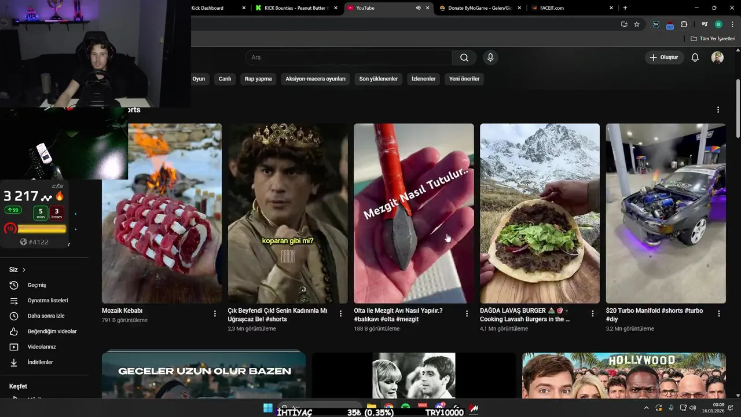Open the green B Chrome profile icon
This screenshot has width=741, height=417.
718,24
